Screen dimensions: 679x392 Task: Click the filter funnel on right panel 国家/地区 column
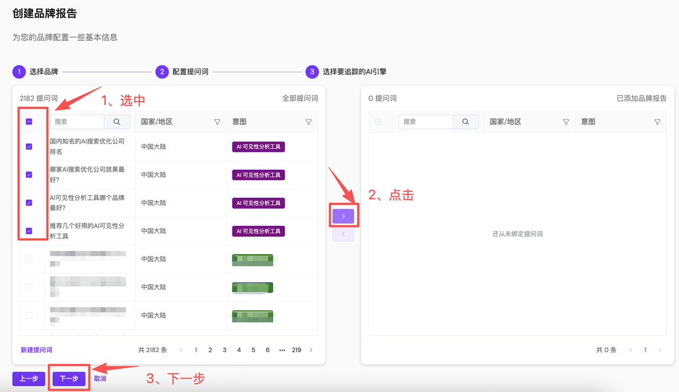pos(567,121)
